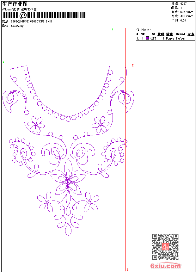Click the St. column header
The image size is (196, 272).
click(154, 34)
